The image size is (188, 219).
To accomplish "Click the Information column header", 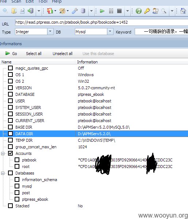I will tap(131, 62).
